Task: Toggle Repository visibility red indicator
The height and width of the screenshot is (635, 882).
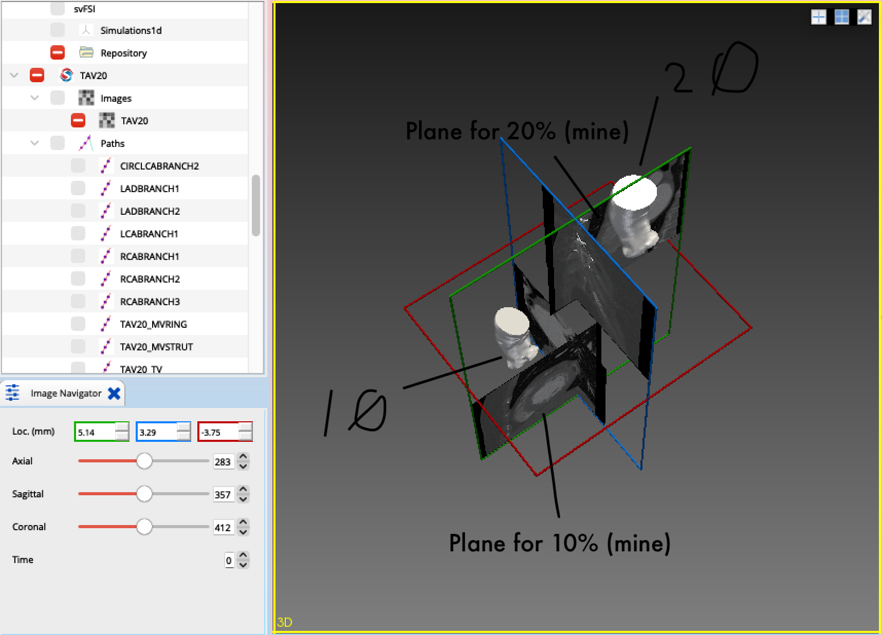Action: click(58, 52)
